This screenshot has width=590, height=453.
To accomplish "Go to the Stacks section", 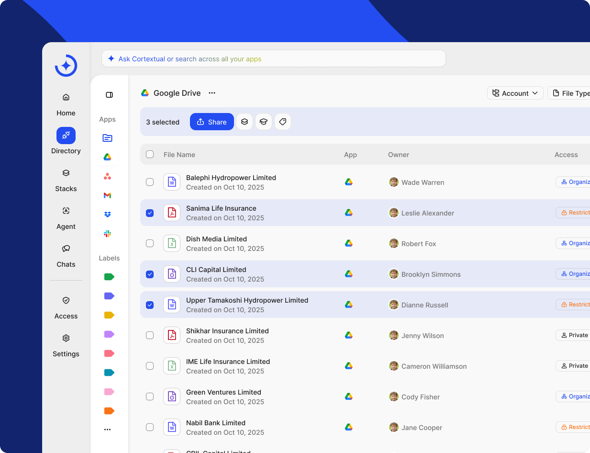I will pyautogui.click(x=66, y=180).
